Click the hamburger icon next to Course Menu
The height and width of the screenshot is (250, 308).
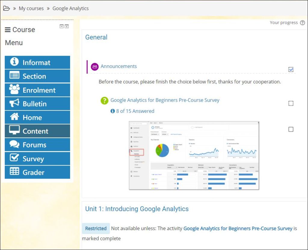8,30
